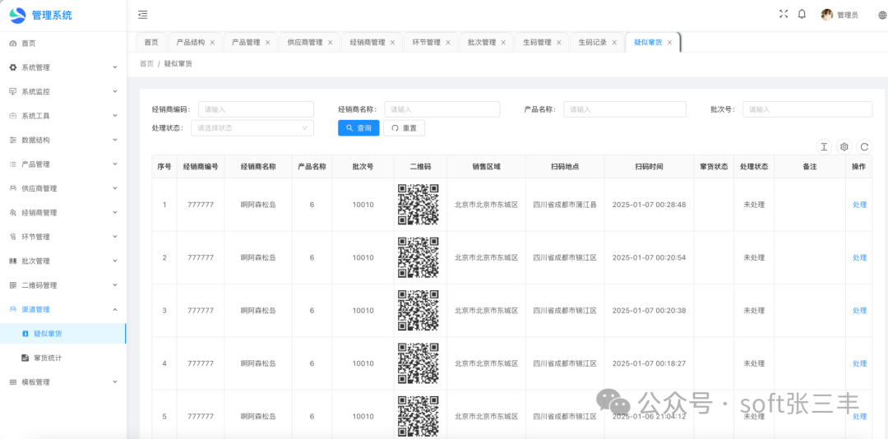Select 窜货统计 in the sidebar
Viewport: 888px width, 439px height.
click(x=48, y=358)
